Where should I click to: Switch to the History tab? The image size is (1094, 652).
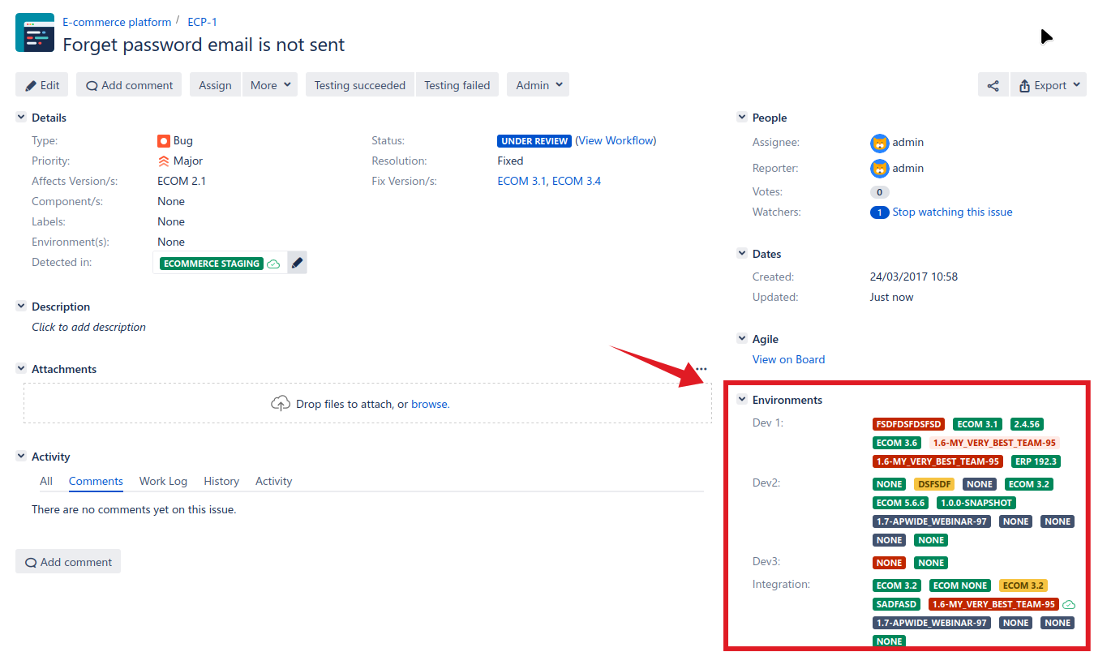221,481
